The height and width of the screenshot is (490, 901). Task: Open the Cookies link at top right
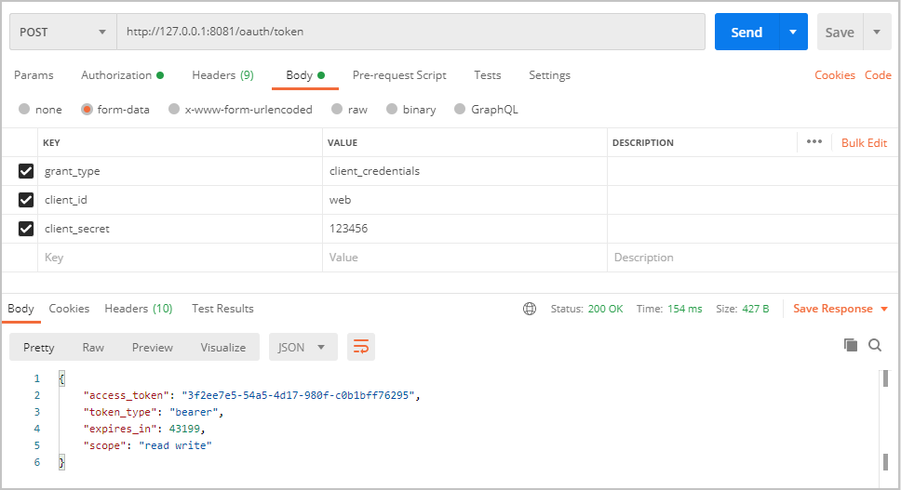[x=835, y=75]
